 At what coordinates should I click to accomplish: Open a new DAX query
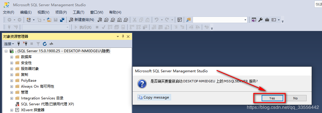pos(125,20)
